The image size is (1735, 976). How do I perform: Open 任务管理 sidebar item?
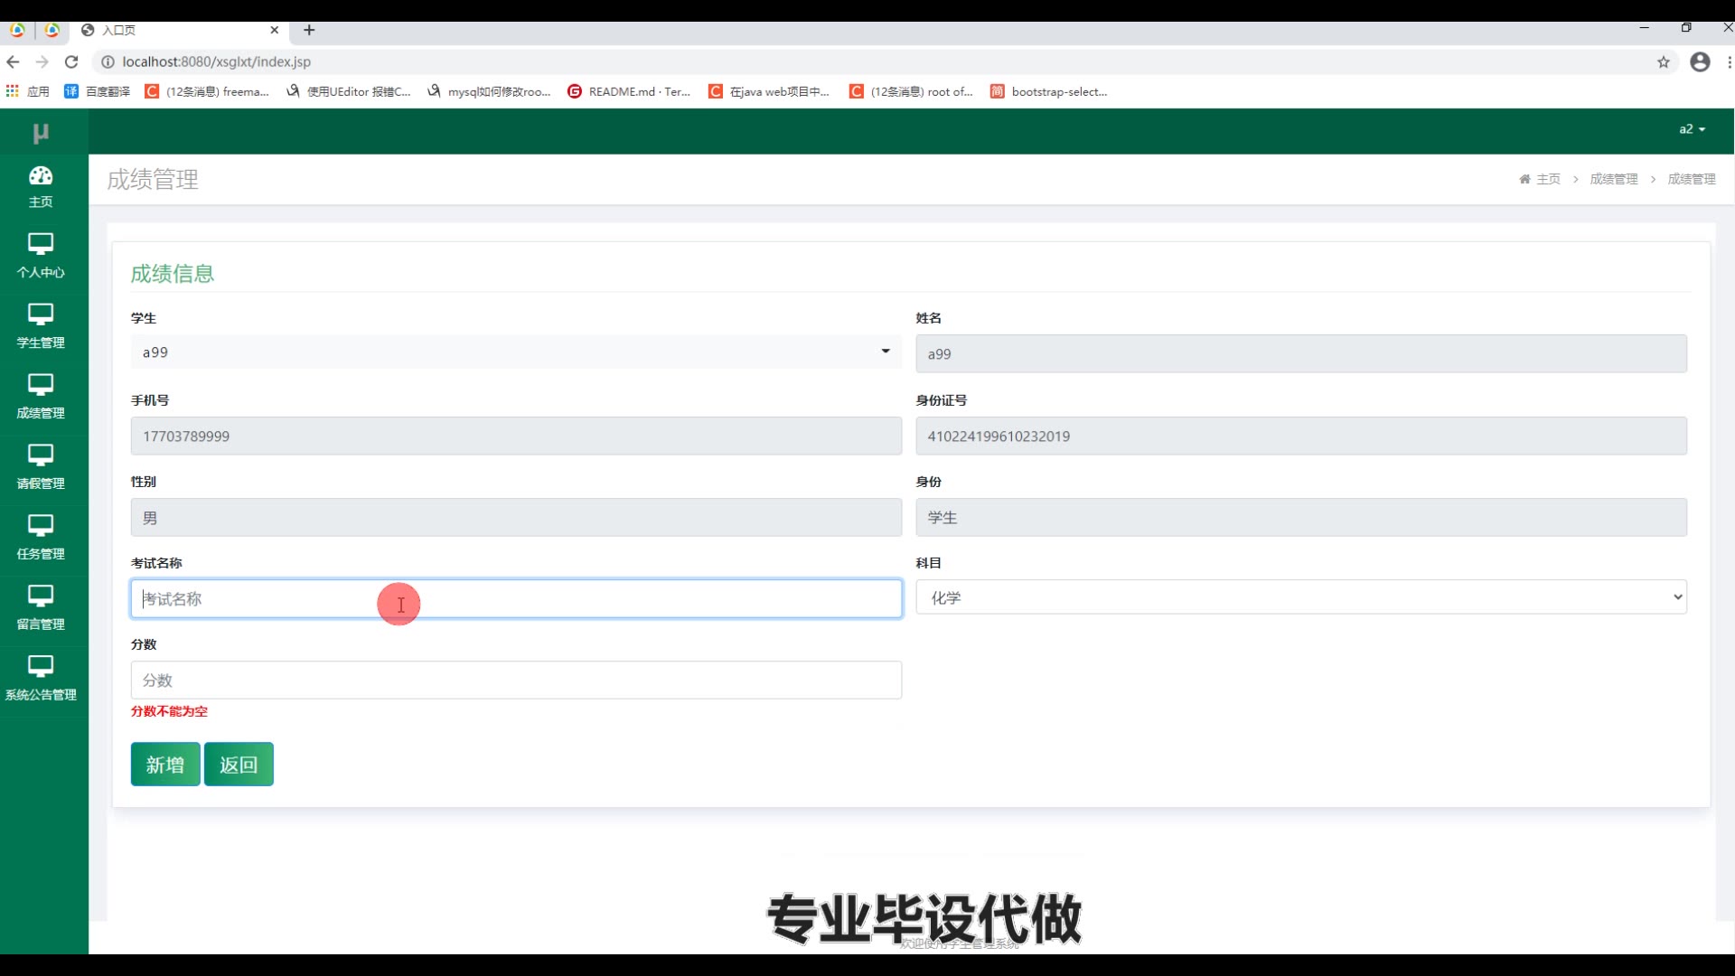pyautogui.click(x=41, y=539)
